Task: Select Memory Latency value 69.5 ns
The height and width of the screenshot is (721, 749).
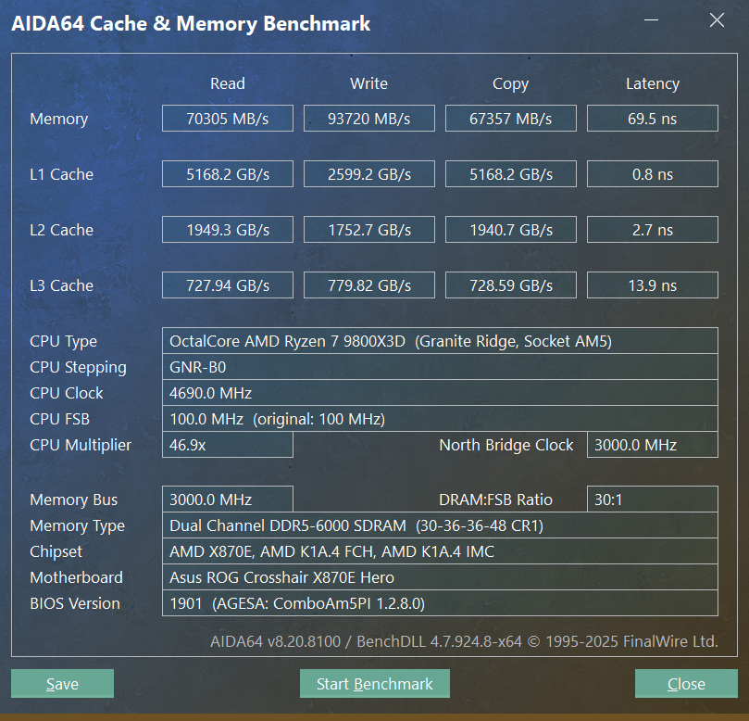Action: click(x=652, y=118)
